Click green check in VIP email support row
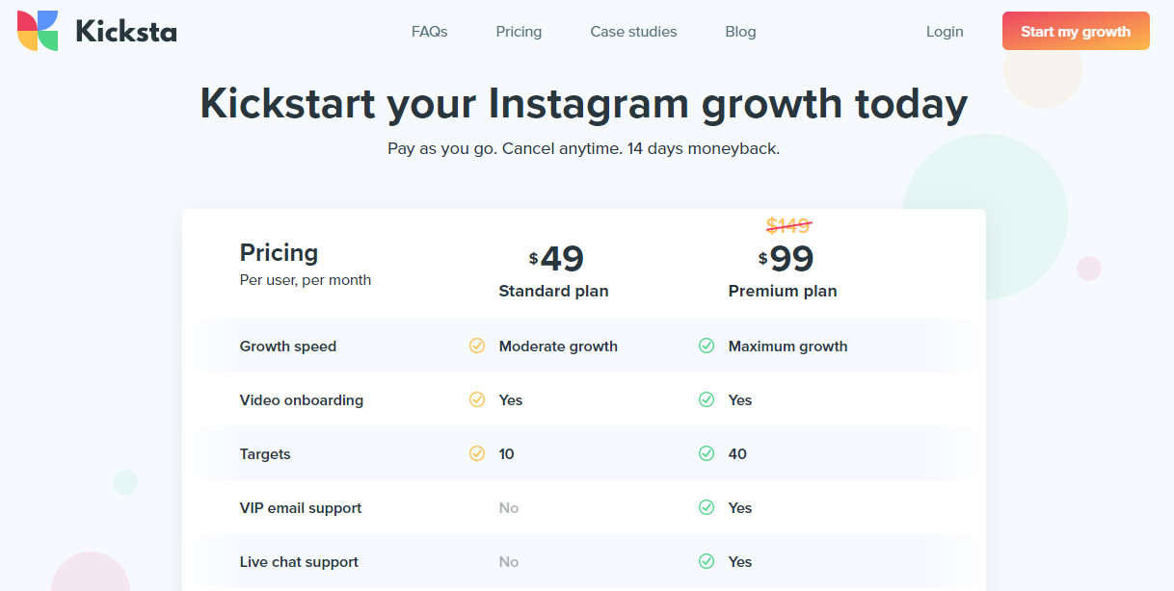The image size is (1174, 591). click(707, 507)
